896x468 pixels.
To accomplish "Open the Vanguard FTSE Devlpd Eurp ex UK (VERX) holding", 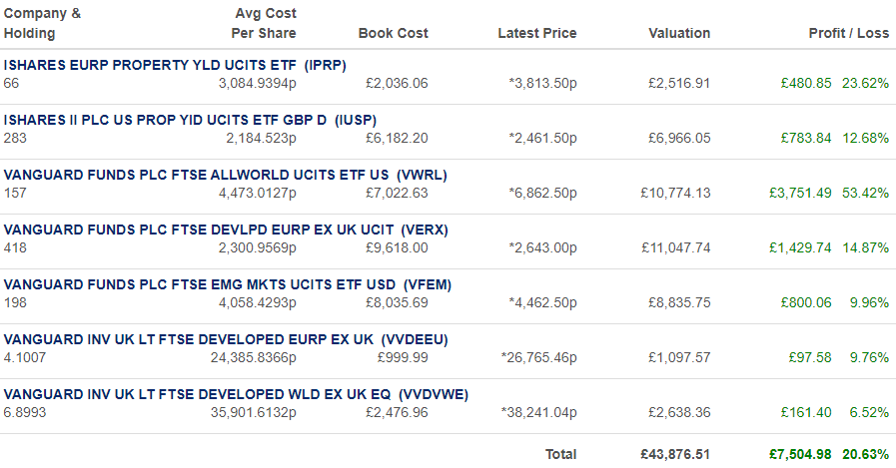I will 226,230.
